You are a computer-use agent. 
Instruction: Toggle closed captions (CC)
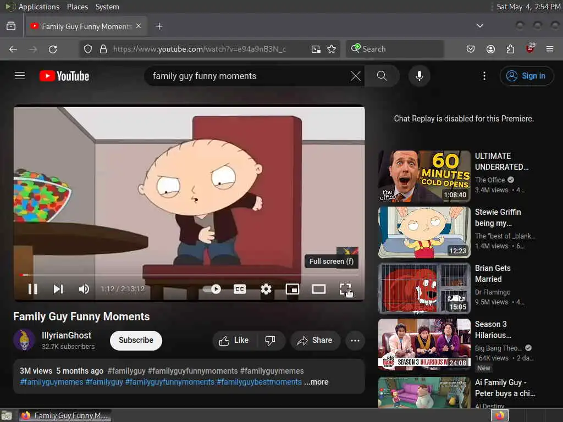point(240,289)
